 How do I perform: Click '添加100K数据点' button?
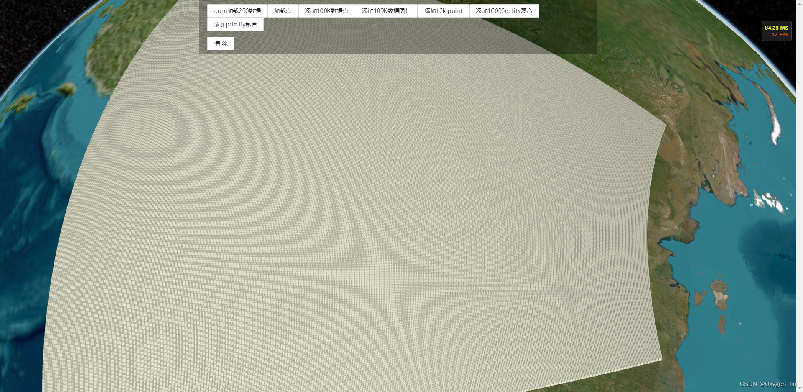[x=327, y=11]
